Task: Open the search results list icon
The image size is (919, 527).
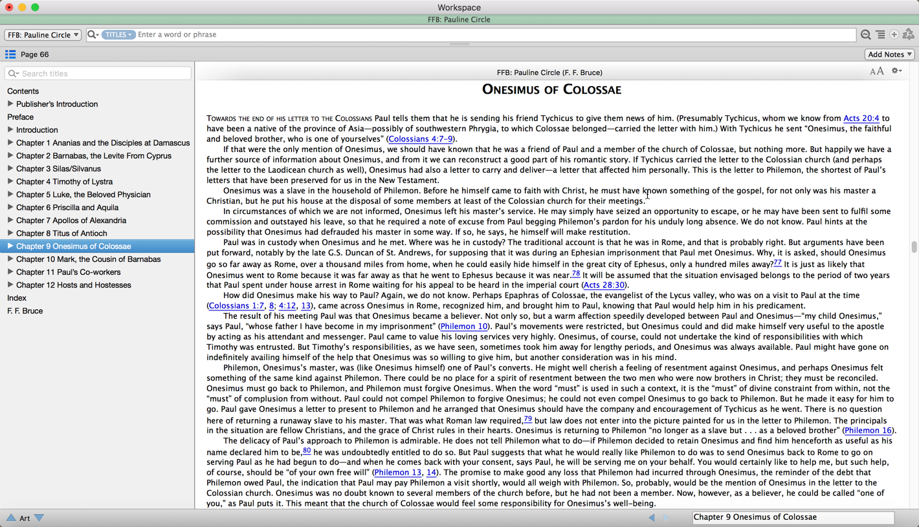Action: point(880,35)
